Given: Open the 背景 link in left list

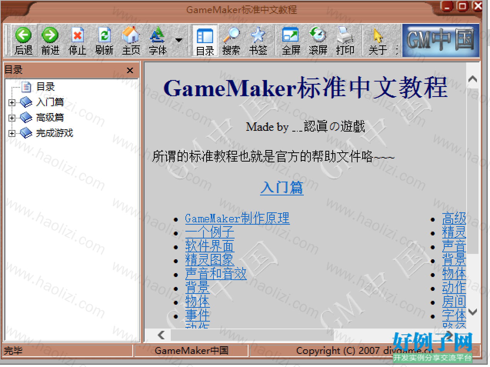Looking at the screenshot, I should pos(197,287).
